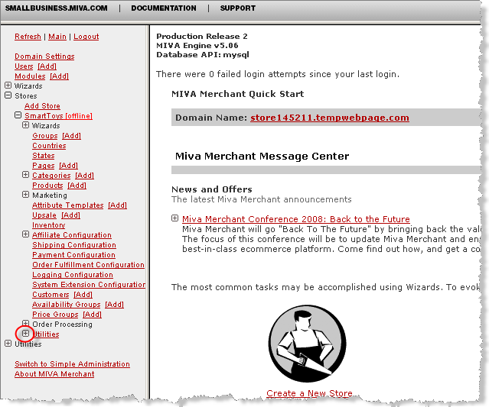Click [Add] next to Pages
Viewport: 489px width, 407px height.
pos(69,166)
